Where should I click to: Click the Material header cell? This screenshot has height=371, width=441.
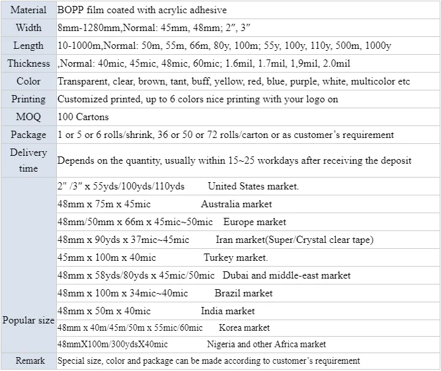[x=28, y=11]
